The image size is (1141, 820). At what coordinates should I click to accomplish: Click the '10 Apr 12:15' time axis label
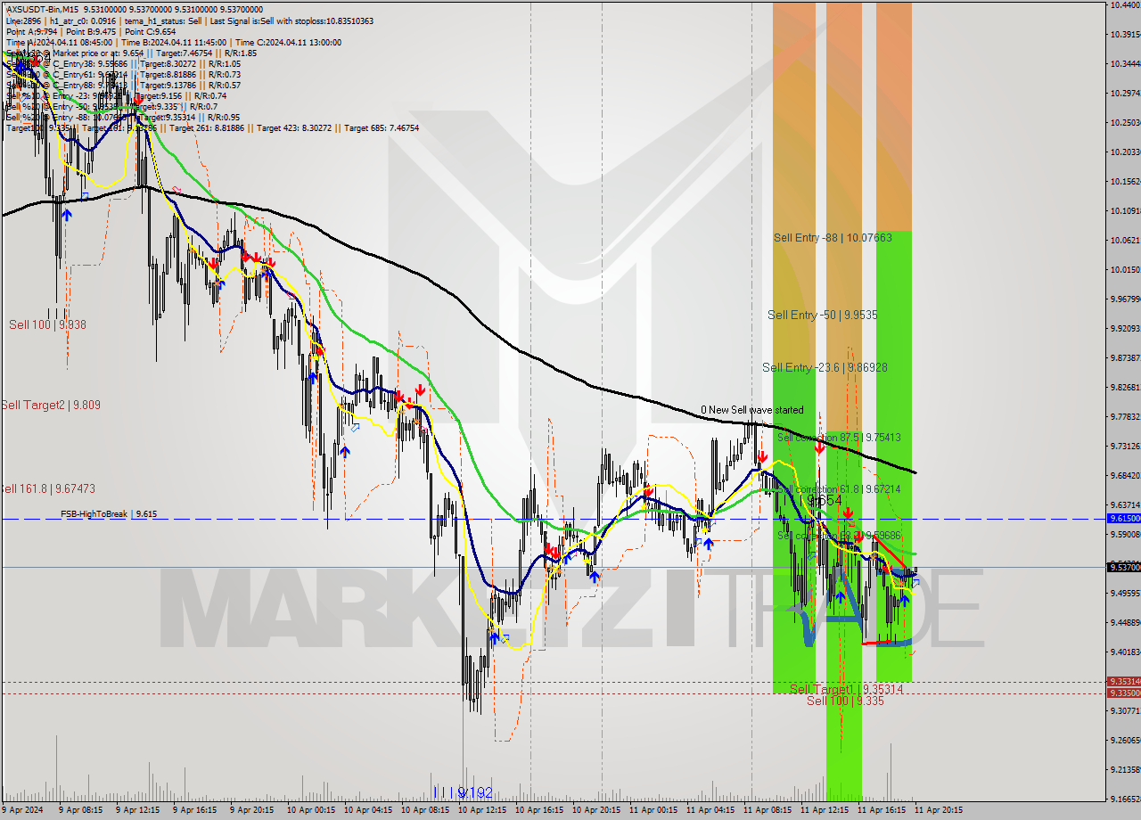pos(482,810)
